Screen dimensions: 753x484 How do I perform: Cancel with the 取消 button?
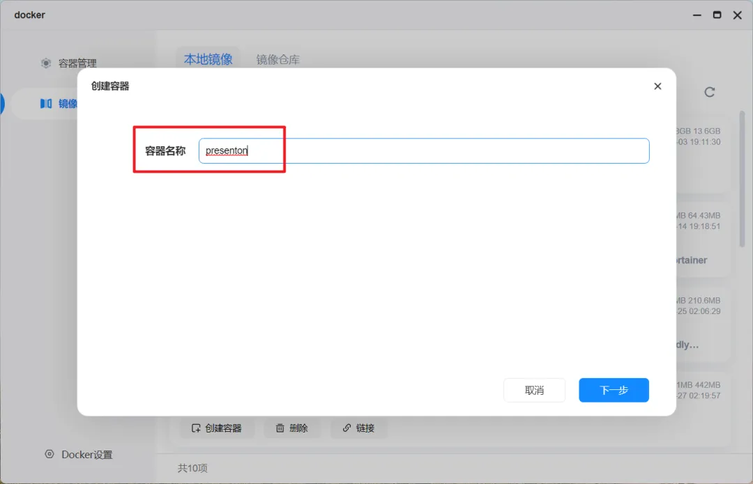[x=534, y=390]
